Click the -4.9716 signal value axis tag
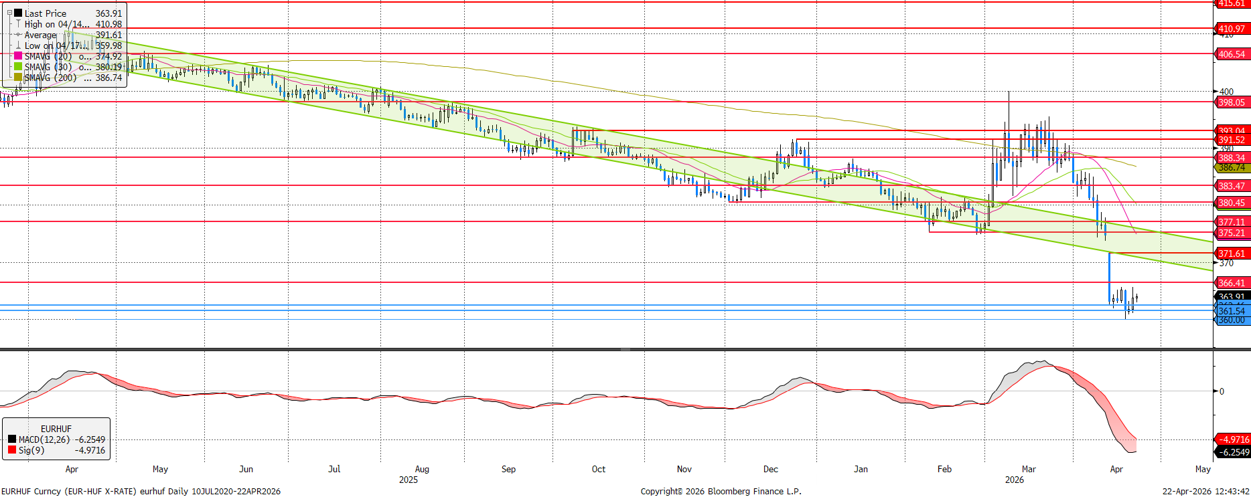 click(1232, 439)
